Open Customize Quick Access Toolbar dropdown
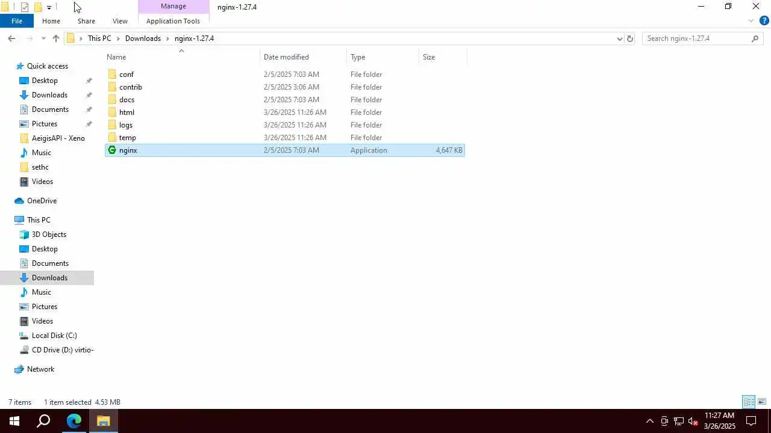This screenshot has height=433, width=771. 49,7
